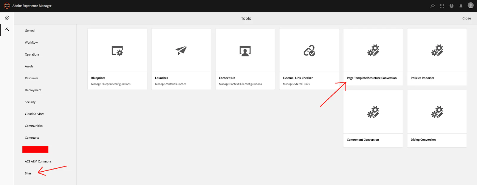The height and width of the screenshot is (185, 477).
Task: Click 'Manage content launches' description
Action: (171, 84)
